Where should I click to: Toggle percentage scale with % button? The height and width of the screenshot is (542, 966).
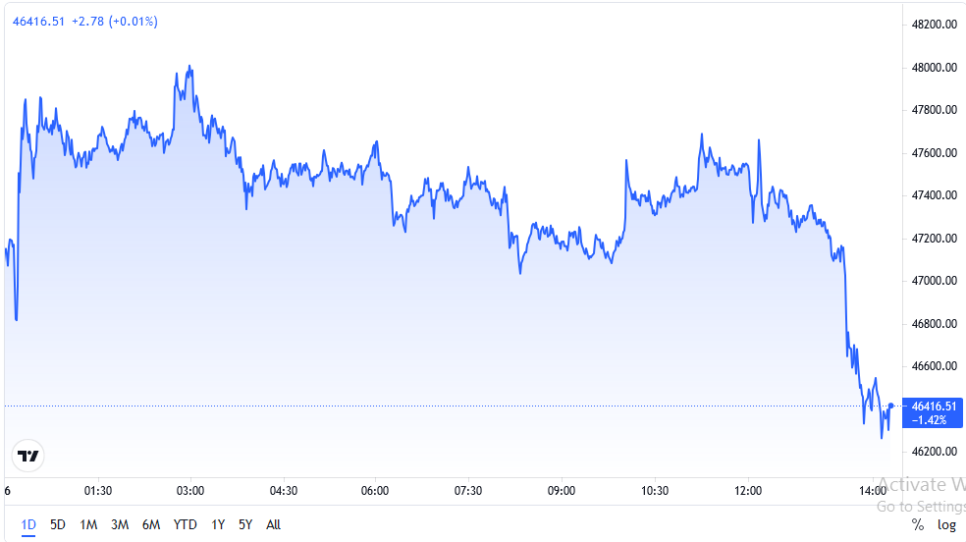[918, 525]
